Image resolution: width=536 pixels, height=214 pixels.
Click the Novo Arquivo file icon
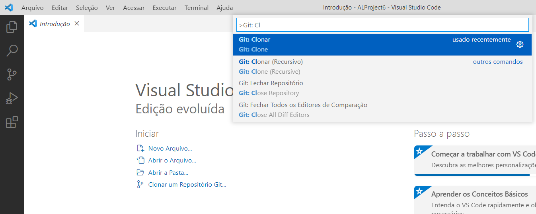coord(140,149)
